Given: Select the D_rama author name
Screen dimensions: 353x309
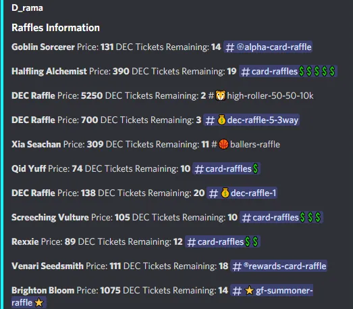Looking at the screenshot, I should coord(27,8).
